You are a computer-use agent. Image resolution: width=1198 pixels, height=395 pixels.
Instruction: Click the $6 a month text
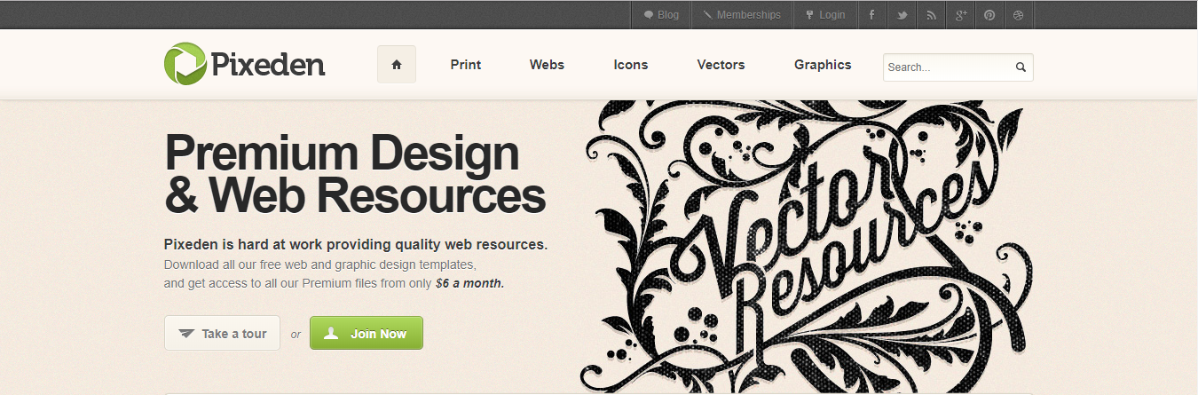[469, 284]
